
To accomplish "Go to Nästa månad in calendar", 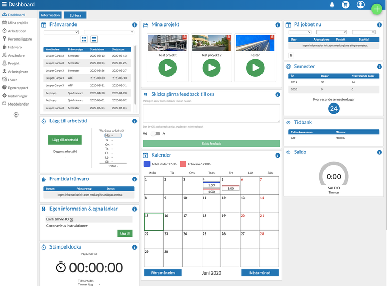I will coord(260,272).
